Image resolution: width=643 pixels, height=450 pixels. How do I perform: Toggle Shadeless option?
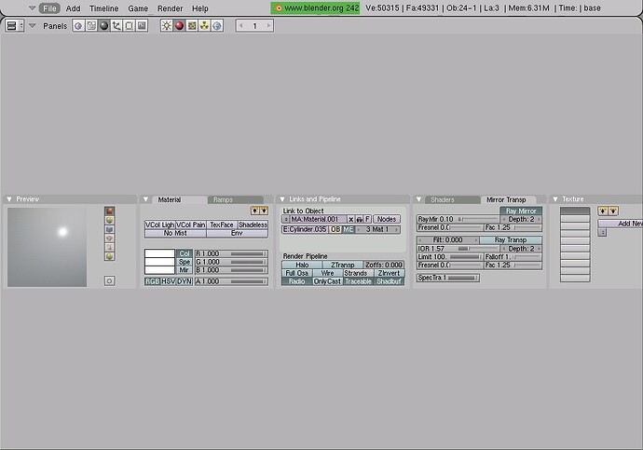(253, 225)
